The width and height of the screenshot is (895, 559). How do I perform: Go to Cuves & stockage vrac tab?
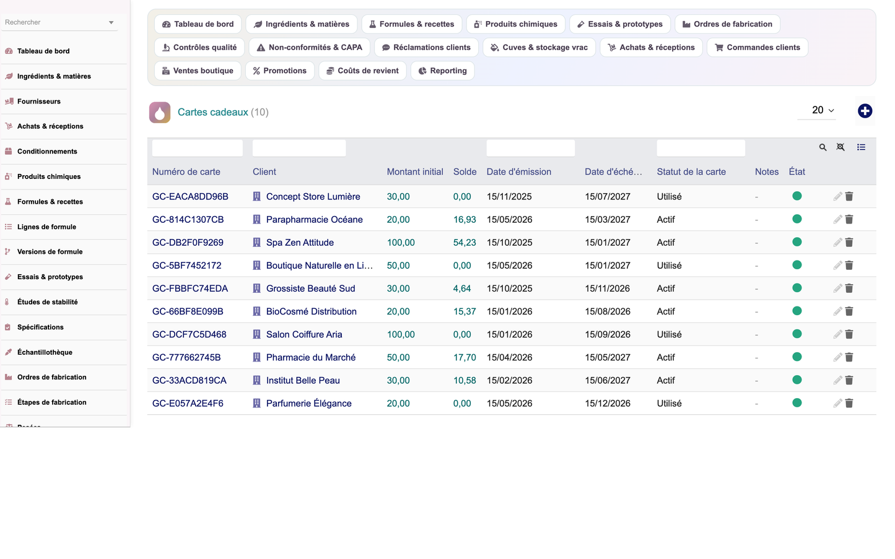click(x=539, y=47)
